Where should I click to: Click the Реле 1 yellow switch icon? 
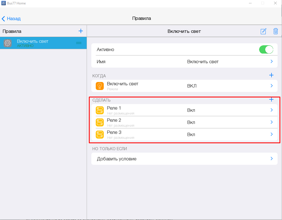click(x=100, y=110)
